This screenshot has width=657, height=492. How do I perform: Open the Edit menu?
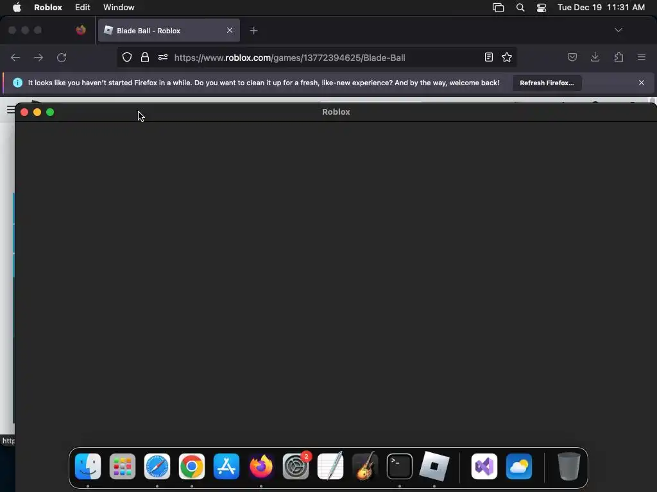[x=83, y=8]
